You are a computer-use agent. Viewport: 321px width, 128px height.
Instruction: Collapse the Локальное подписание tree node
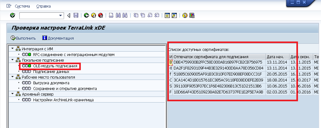tap(13, 60)
